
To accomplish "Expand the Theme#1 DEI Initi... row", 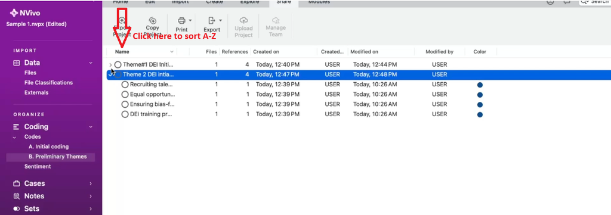I will click(x=110, y=64).
